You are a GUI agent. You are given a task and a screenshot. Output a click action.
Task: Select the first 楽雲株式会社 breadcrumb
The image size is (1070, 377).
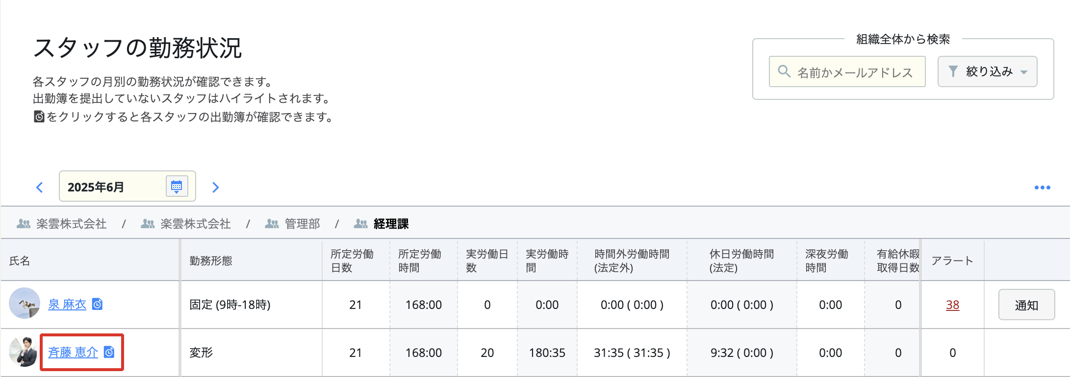coord(71,224)
